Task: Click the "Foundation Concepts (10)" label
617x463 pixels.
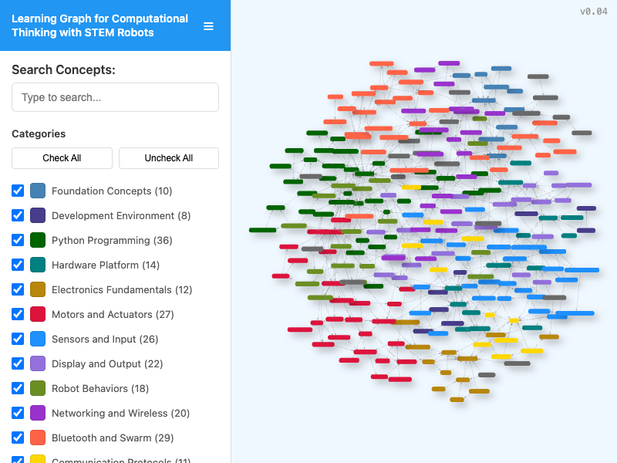Action: coord(112,191)
